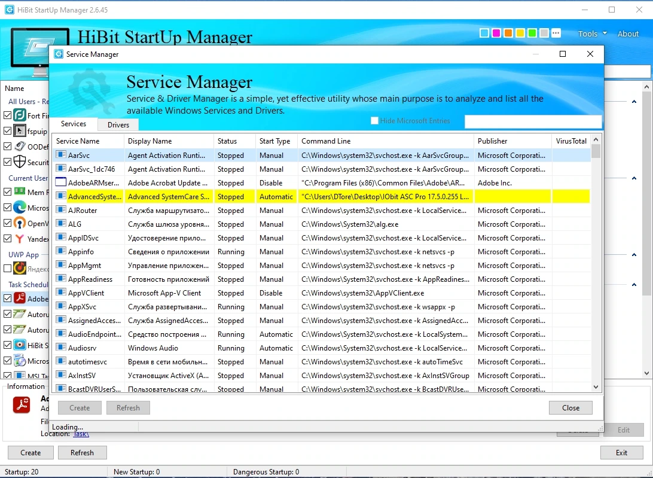This screenshot has height=478, width=653.
Task: Click the AxInstSV service icon
Action: click(61, 375)
